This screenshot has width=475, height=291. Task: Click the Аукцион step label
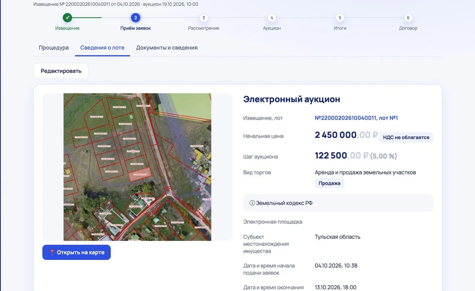pos(272,28)
